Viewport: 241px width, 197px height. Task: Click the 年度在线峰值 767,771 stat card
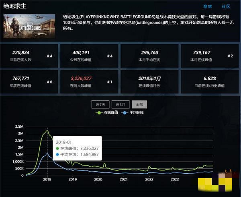coord(29,82)
